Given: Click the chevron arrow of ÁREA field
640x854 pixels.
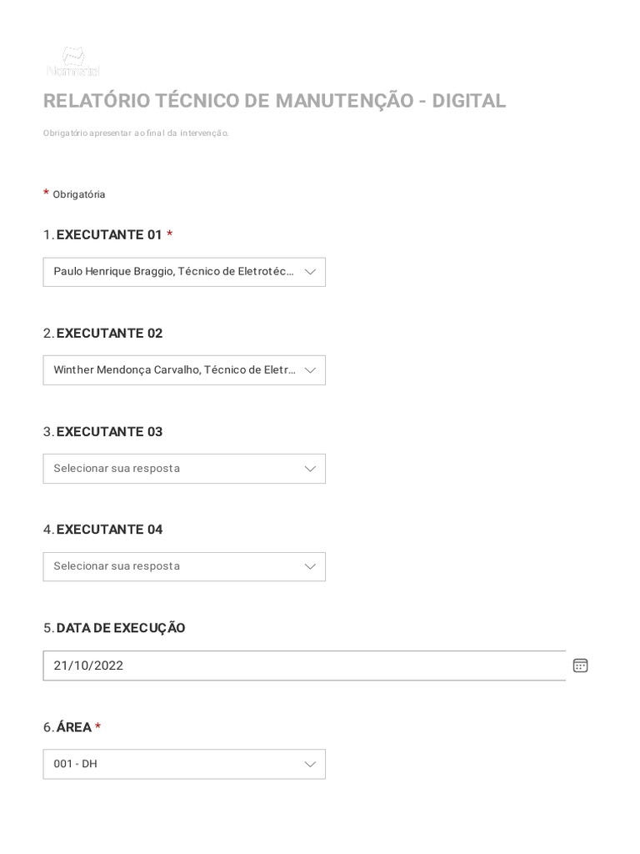Looking at the screenshot, I should (310, 764).
